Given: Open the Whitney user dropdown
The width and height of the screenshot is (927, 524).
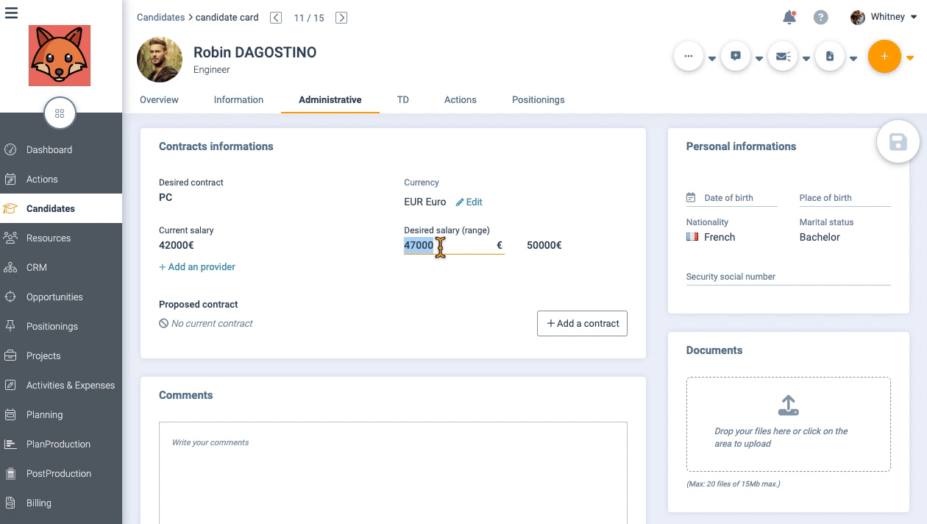Looking at the screenshot, I should pos(884,17).
